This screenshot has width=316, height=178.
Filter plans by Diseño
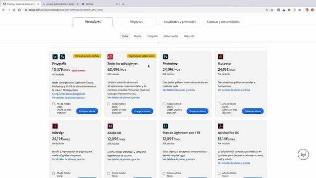[138, 36]
